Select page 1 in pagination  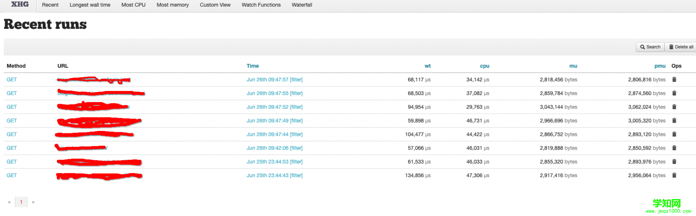21,202
